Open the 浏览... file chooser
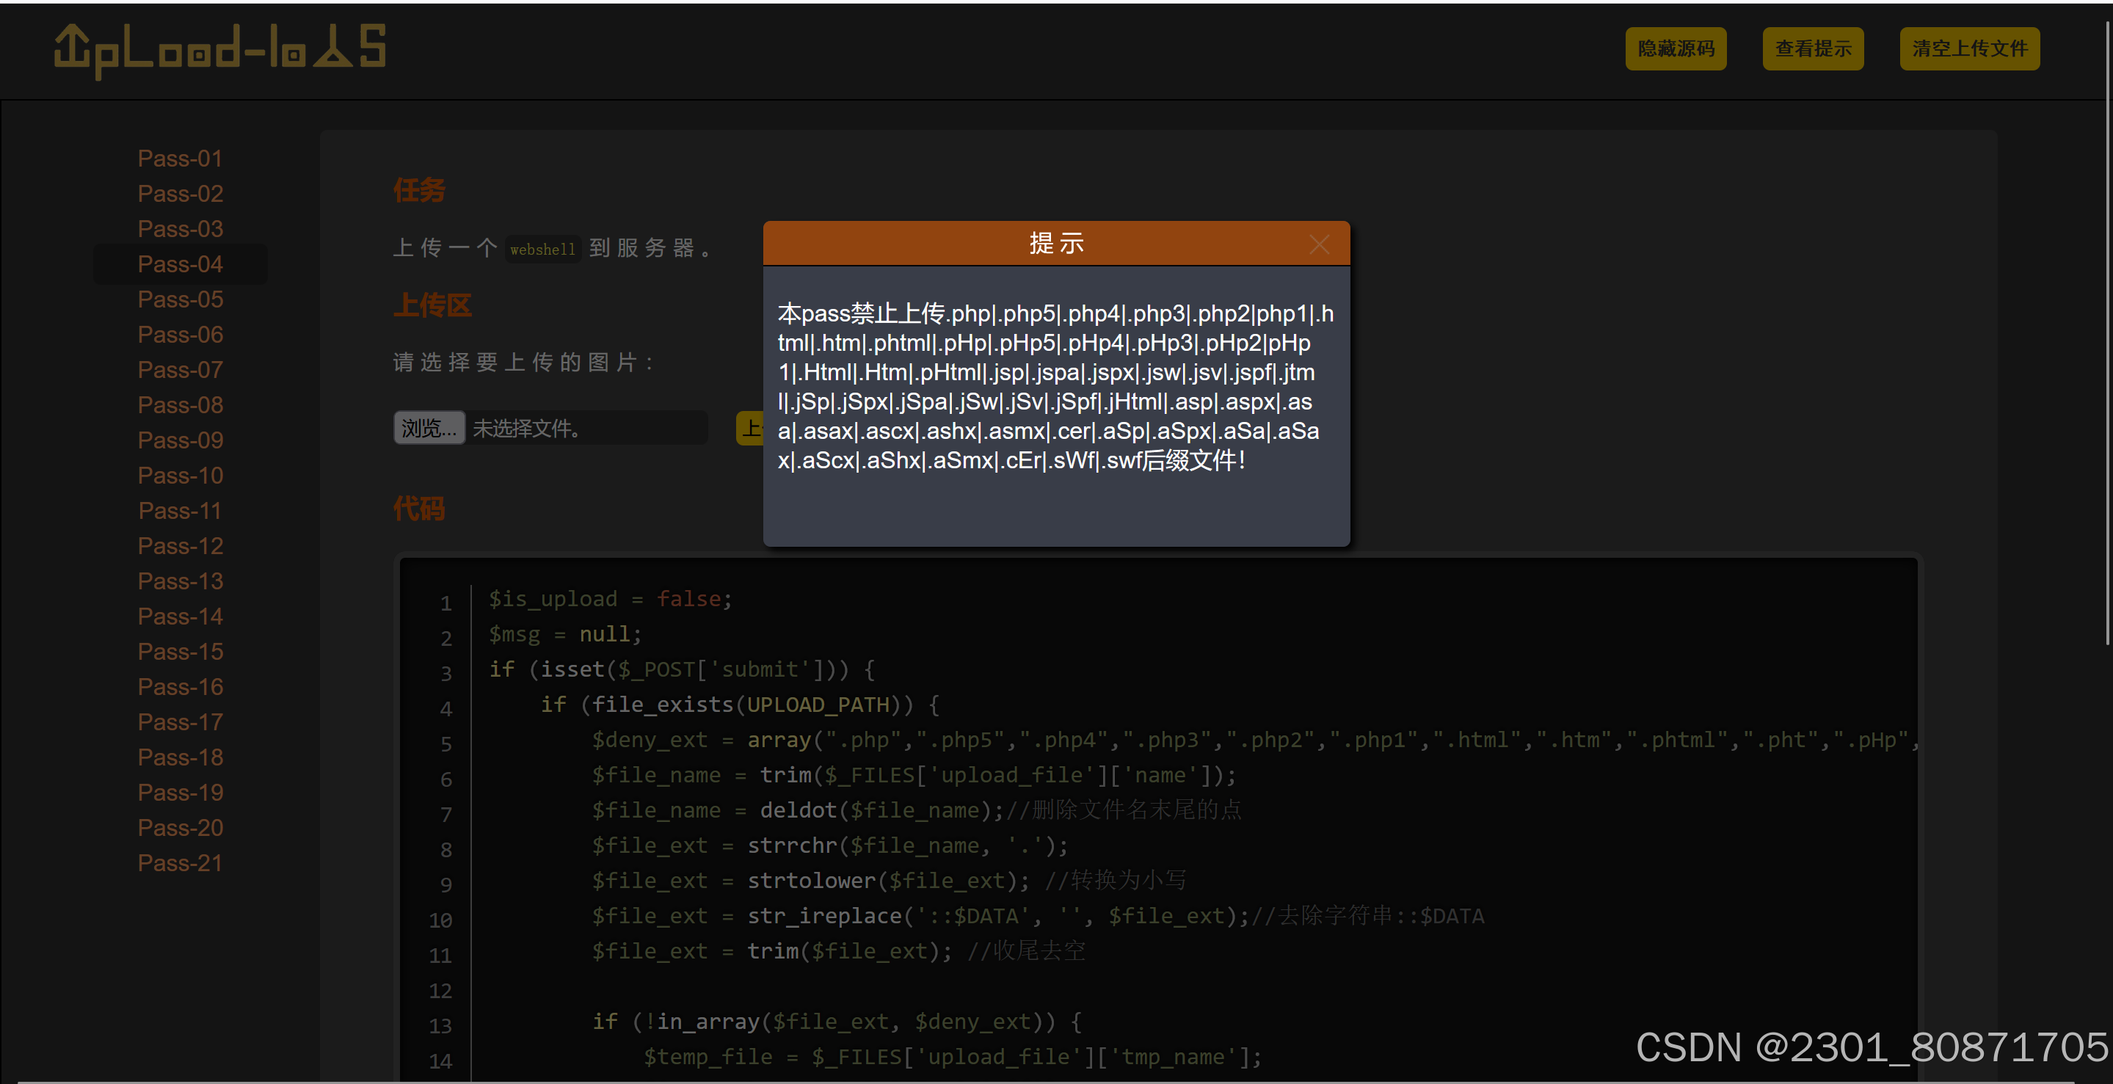This screenshot has height=1084, width=2113. click(x=429, y=428)
